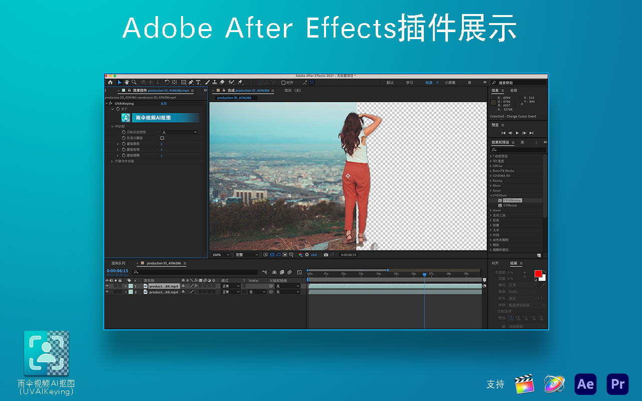This screenshot has height=401, width=642.
Task: Switch to the 默认 workspace
Action: click(x=390, y=82)
